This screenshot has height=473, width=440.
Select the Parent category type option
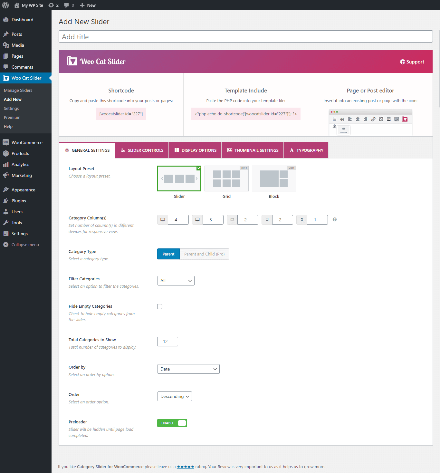[168, 254]
